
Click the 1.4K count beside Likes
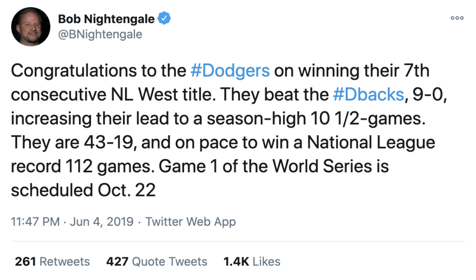pos(236,261)
